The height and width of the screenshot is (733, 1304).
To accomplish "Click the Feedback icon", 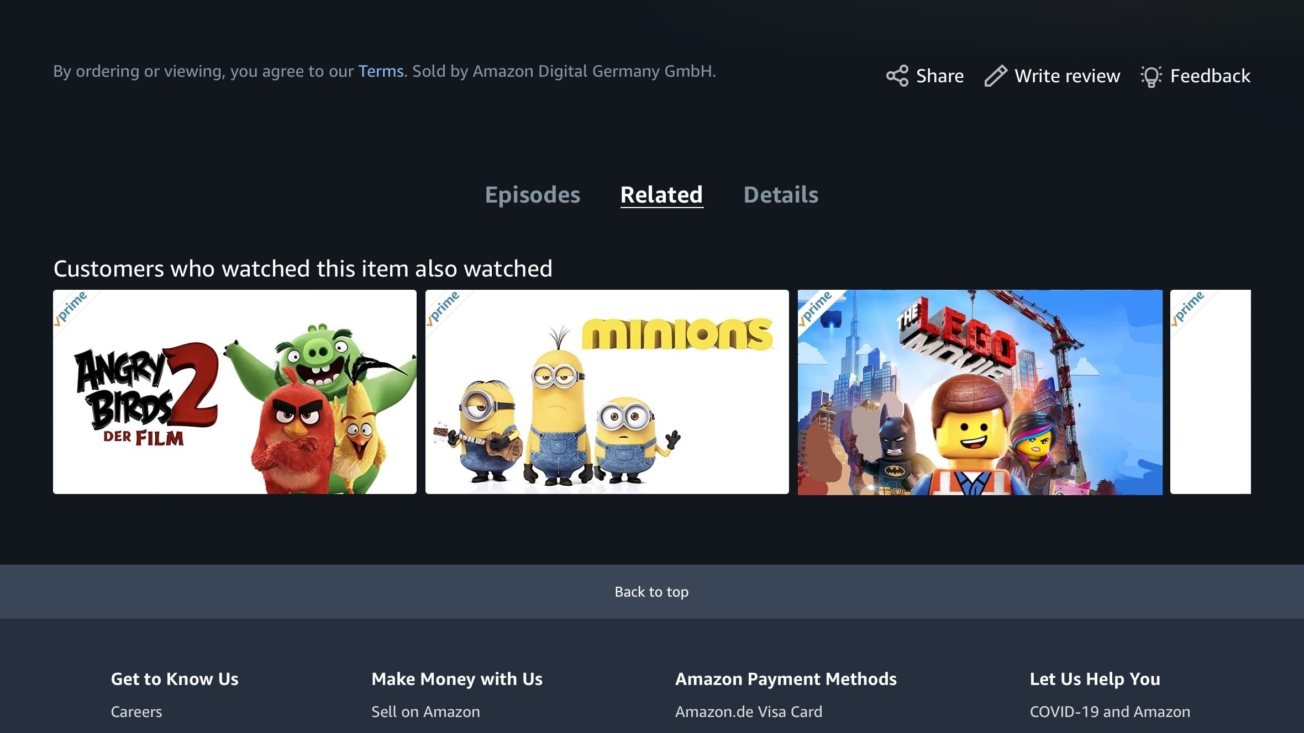I will coord(1151,76).
